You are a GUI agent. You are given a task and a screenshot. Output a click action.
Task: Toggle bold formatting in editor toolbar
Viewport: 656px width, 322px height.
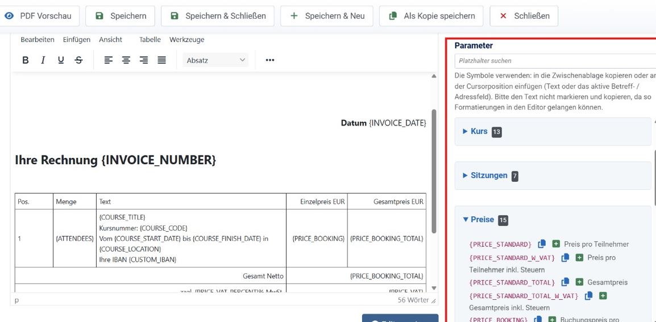click(x=25, y=60)
